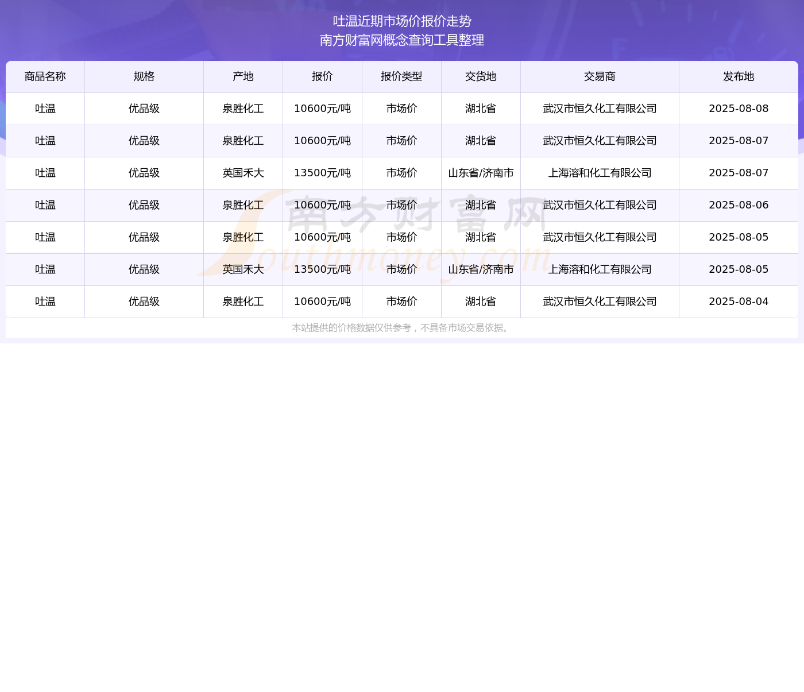Click 市场价 in the 2025-08-08 row
Image resolution: width=804 pixels, height=692 pixels.
tap(401, 109)
